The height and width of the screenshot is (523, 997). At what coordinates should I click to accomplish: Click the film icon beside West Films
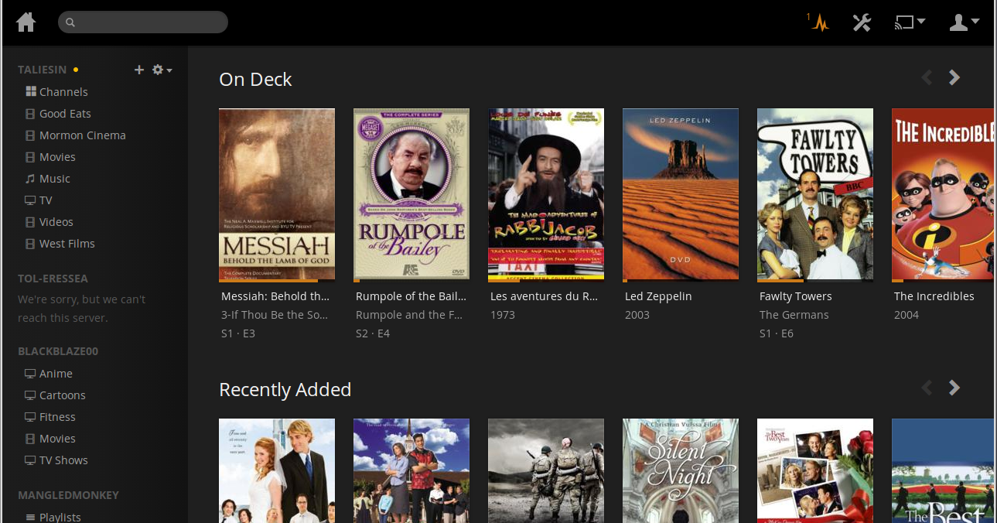[x=31, y=244]
